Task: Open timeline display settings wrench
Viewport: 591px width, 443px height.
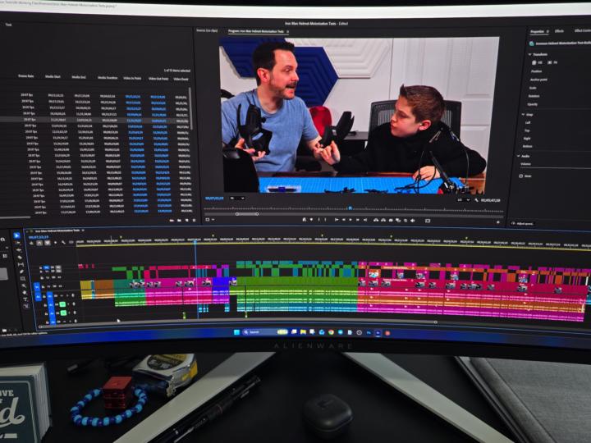Action: [63, 243]
